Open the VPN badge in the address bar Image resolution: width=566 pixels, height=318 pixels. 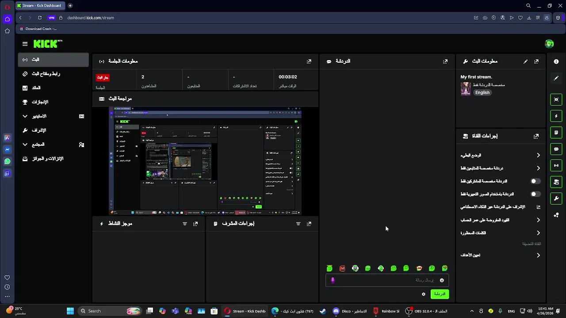point(52,18)
